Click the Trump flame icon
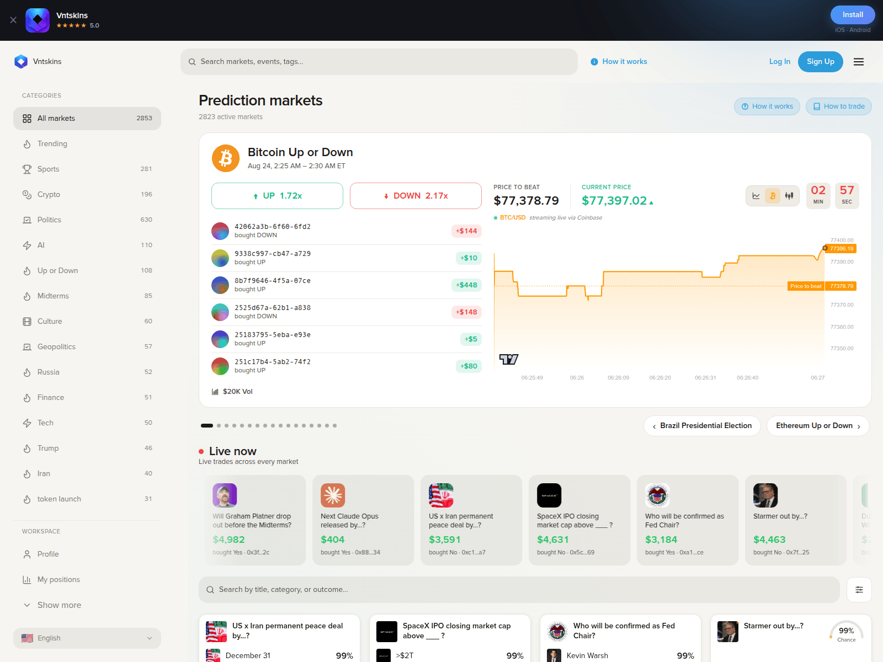The image size is (883, 662). click(x=27, y=449)
